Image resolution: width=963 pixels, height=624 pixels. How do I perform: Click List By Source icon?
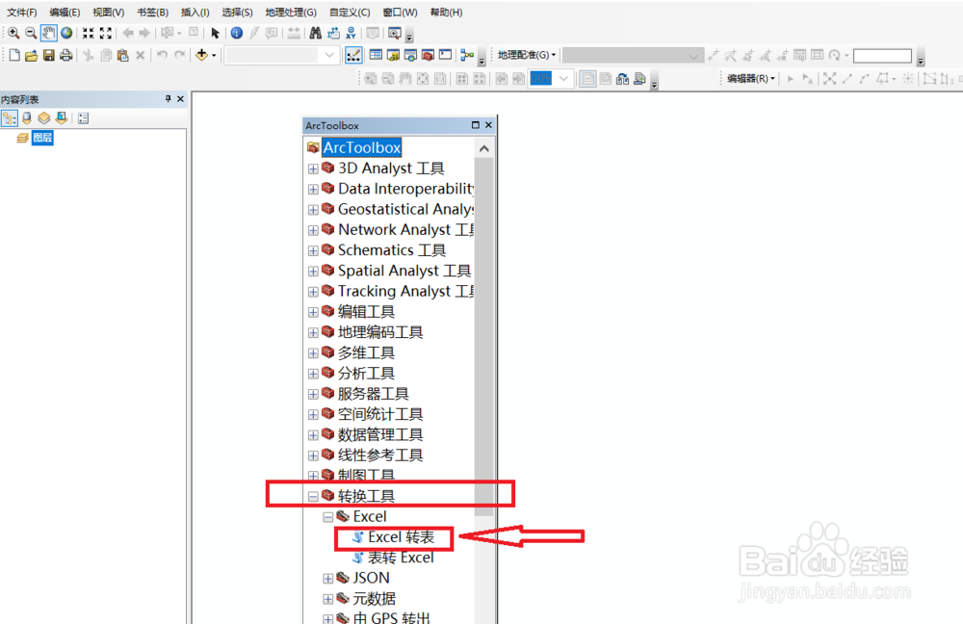coord(27,117)
